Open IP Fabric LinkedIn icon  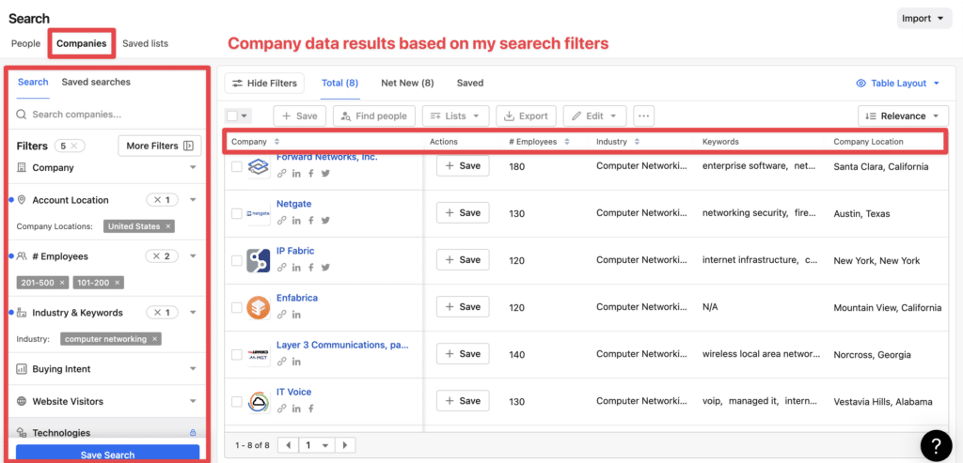(x=296, y=268)
